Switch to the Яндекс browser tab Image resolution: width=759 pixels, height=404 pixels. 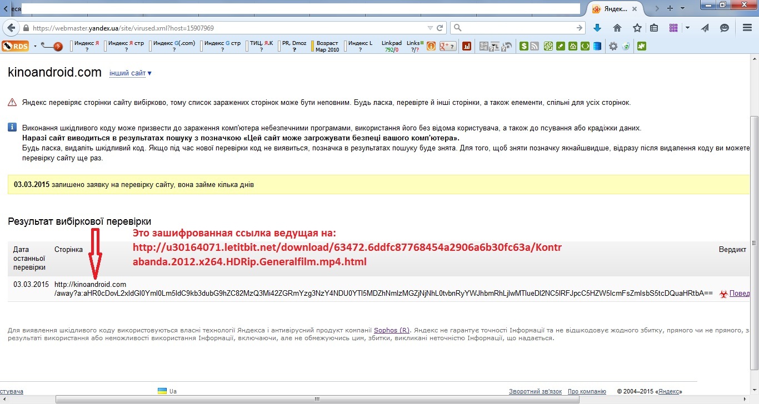[x=616, y=9]
